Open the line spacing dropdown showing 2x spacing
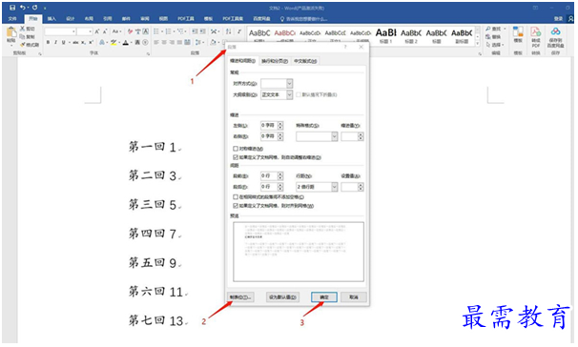 pyautogui.click(x=335, y=187)
